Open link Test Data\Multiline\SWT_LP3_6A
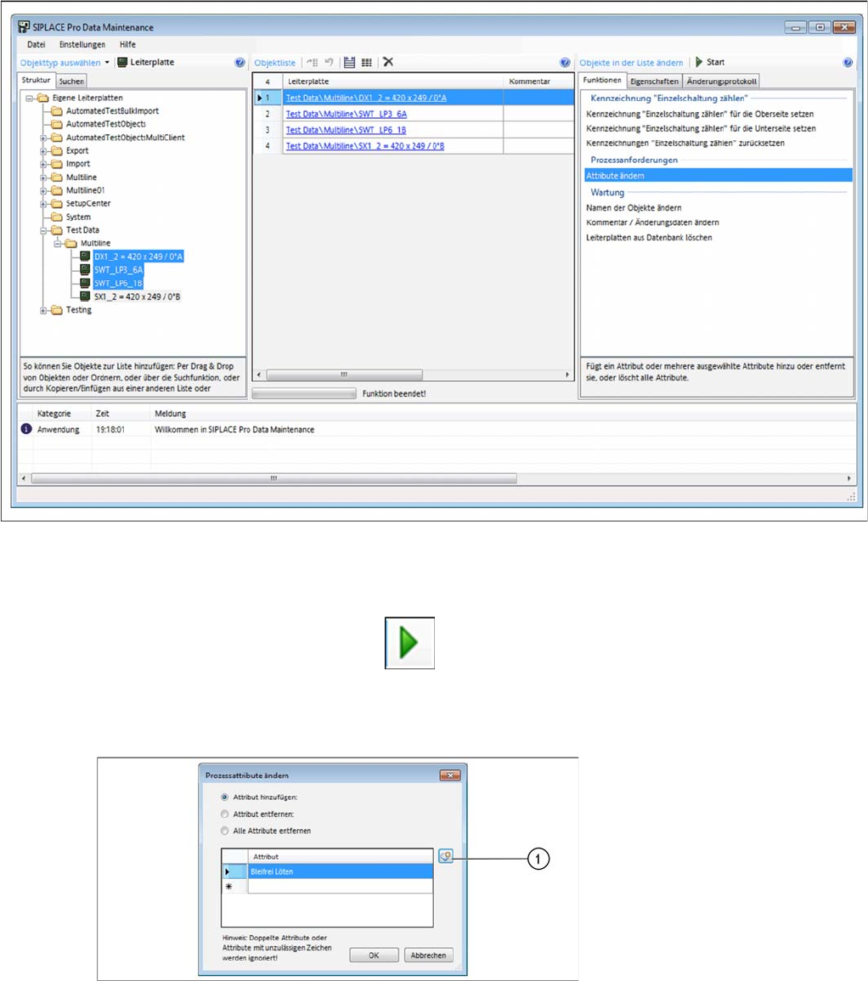The width and height of the screenshot is (868, 981). coord(346,114)
